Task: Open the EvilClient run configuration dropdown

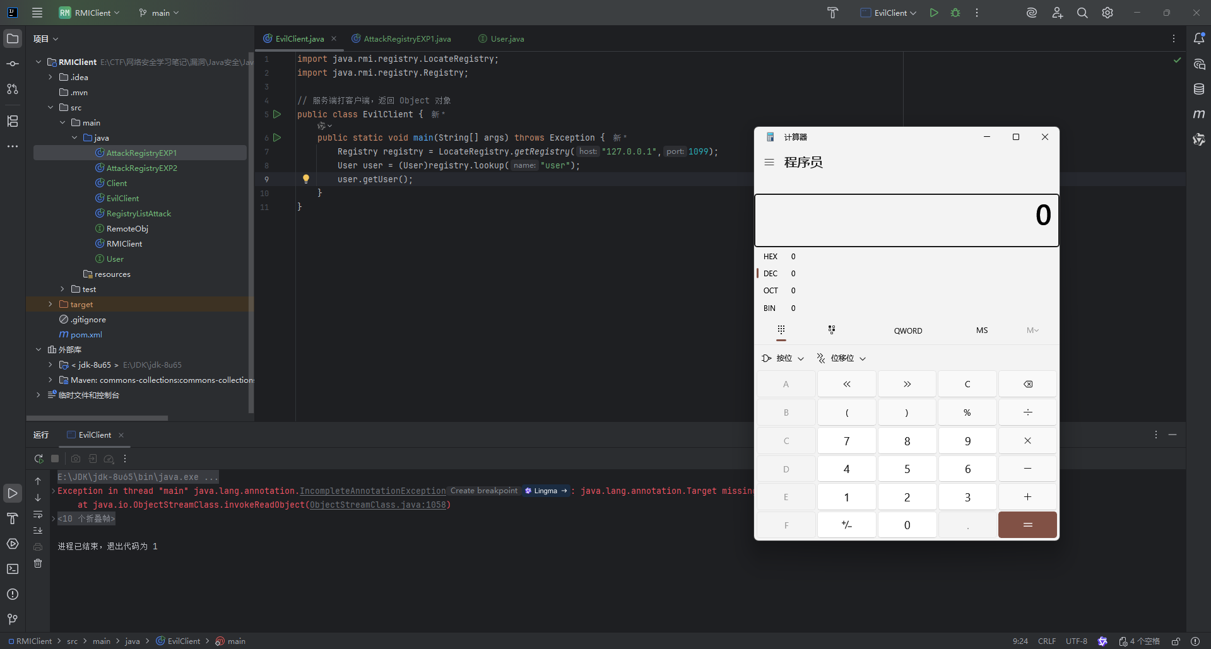Action: pyautogui.click(x=889, y=13)
